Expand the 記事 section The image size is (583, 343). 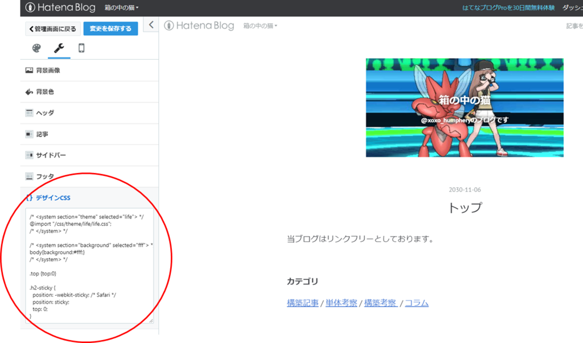(x=89, y=134)
